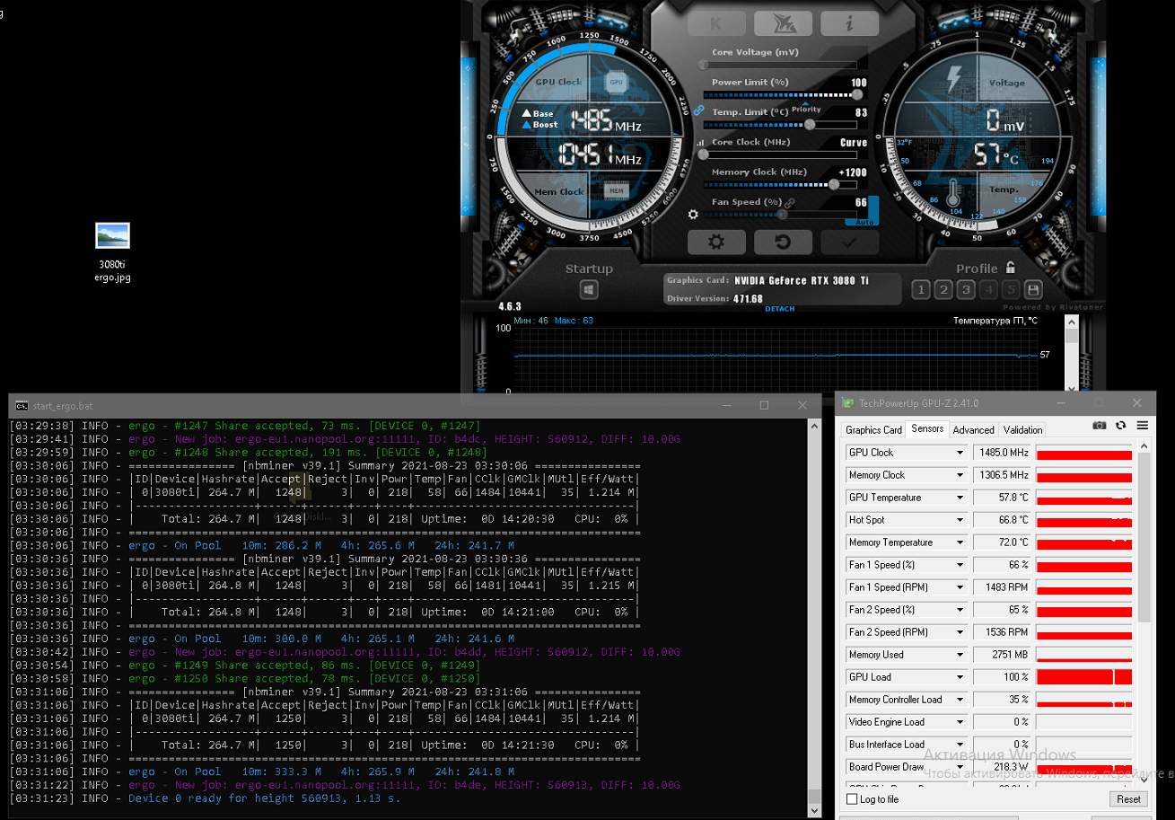Screen dimensions: 1175x820
Task: Take a GPU-Z screenshot with the camera icon
Action: click(1100, 426)
